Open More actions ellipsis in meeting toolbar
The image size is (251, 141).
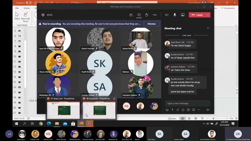(x=155, y=15)
